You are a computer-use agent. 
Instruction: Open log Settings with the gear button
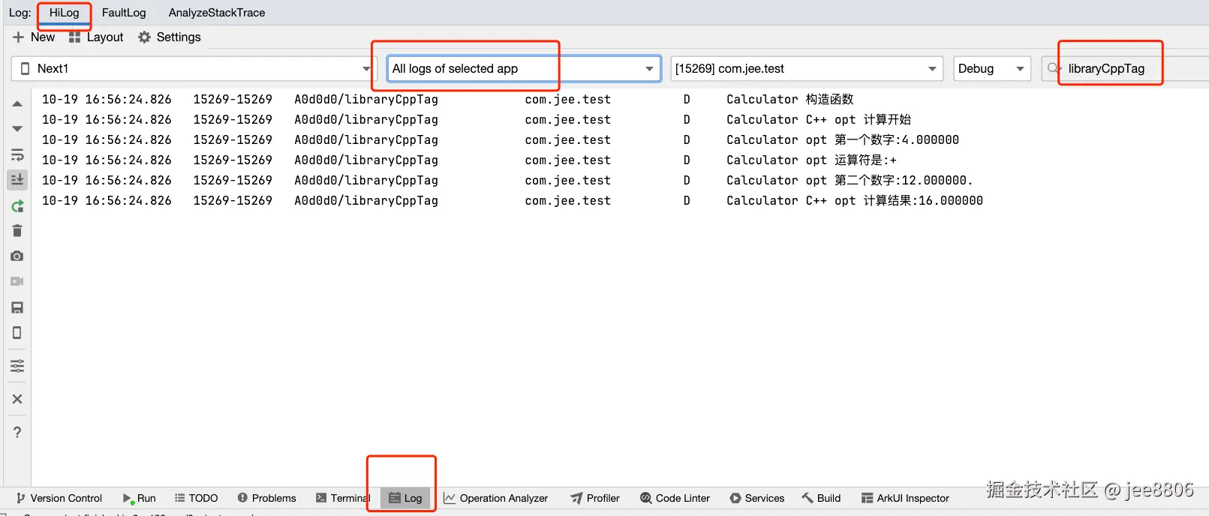170,37
